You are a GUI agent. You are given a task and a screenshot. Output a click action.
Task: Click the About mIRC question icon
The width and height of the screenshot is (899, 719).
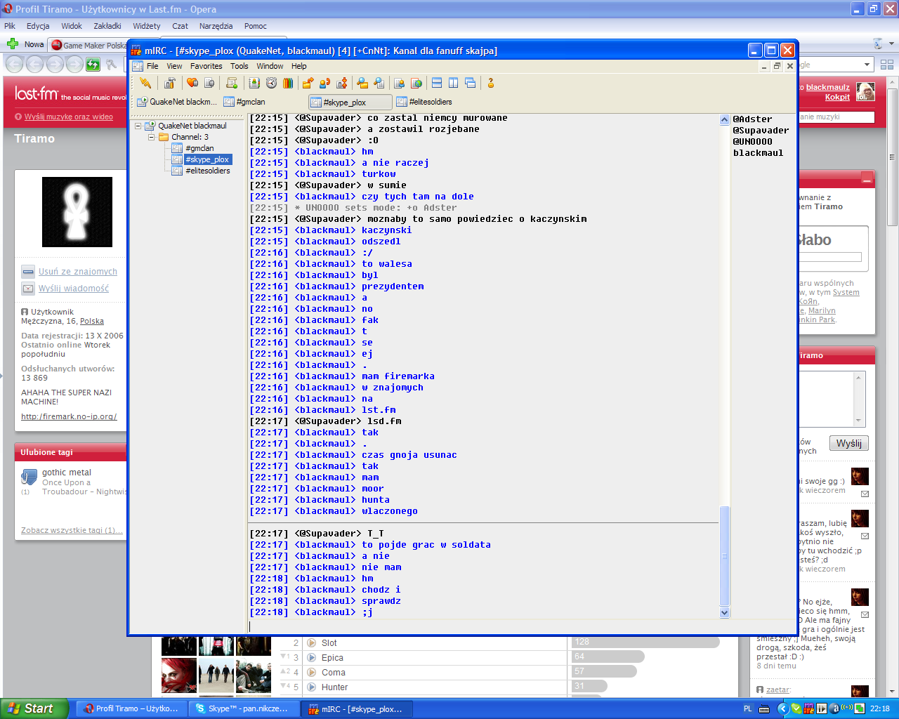(x=490, y=83)
